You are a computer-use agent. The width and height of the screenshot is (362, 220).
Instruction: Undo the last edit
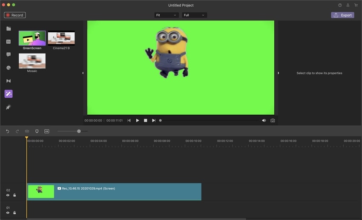8,131
